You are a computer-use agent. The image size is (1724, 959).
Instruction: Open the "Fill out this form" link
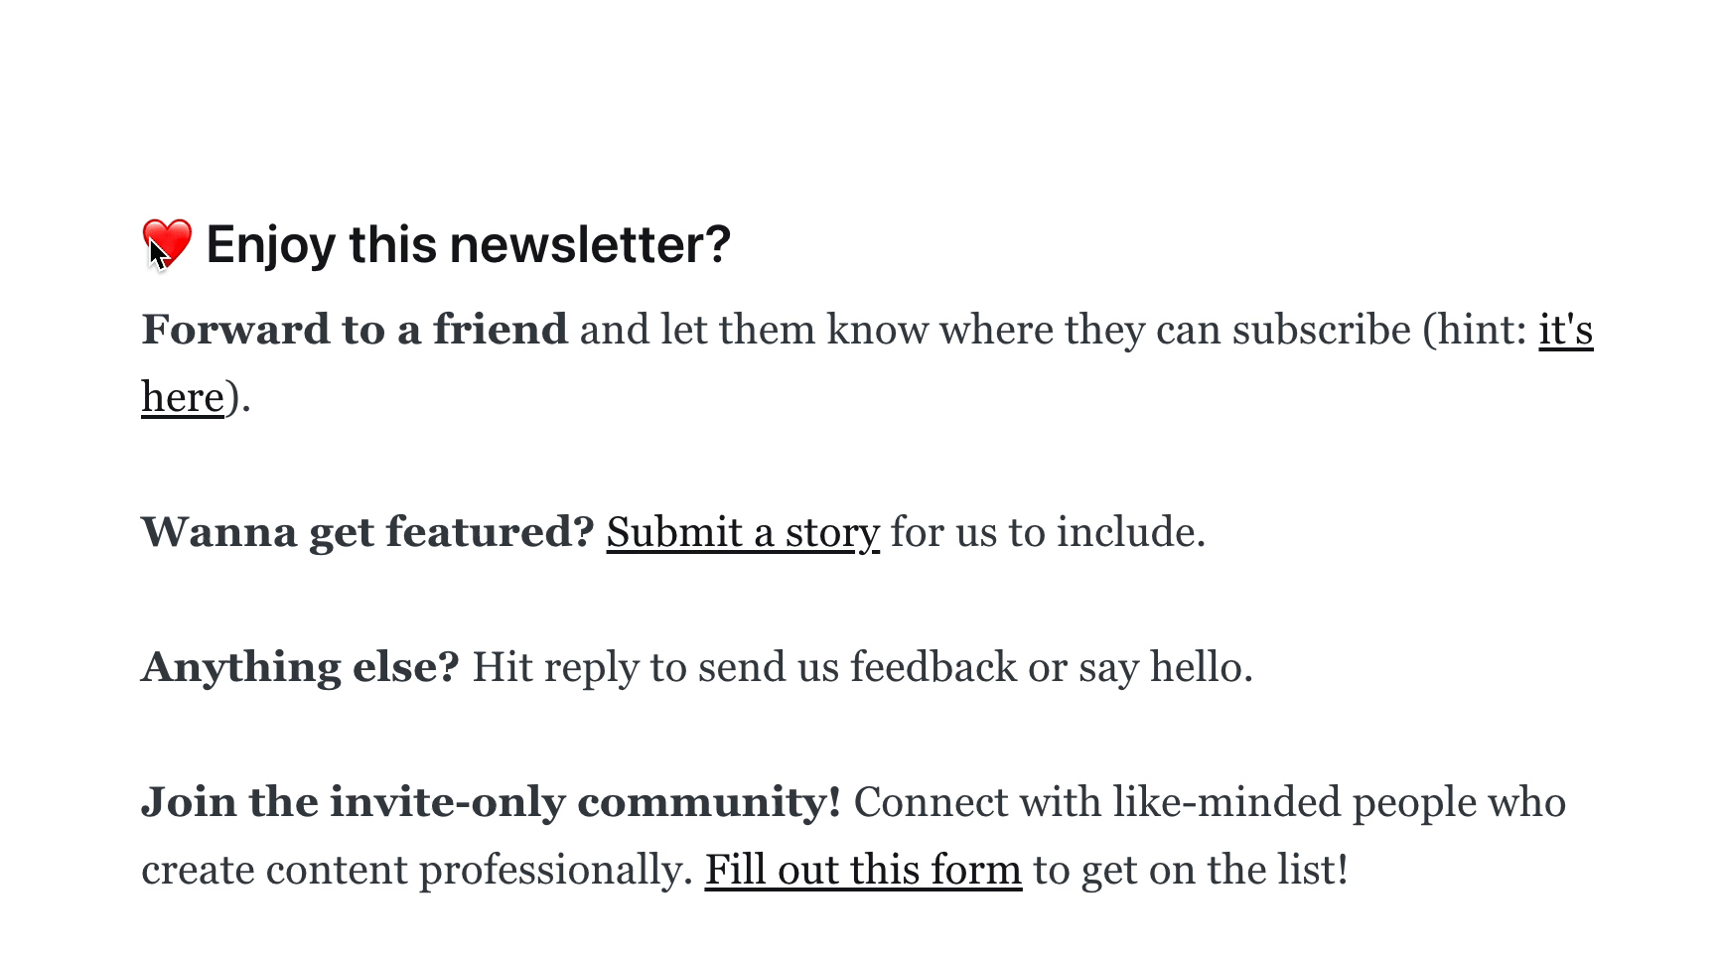863,870
